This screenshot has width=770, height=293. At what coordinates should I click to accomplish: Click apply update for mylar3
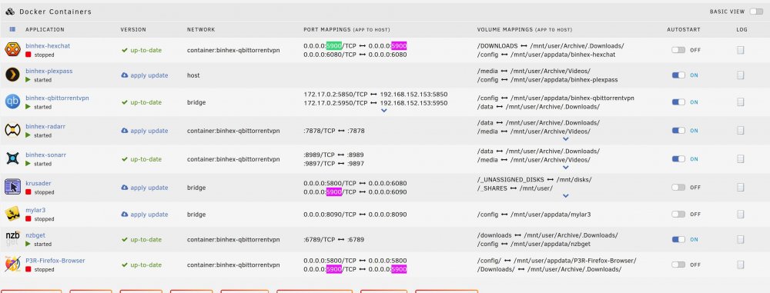[x=149, y=215]
